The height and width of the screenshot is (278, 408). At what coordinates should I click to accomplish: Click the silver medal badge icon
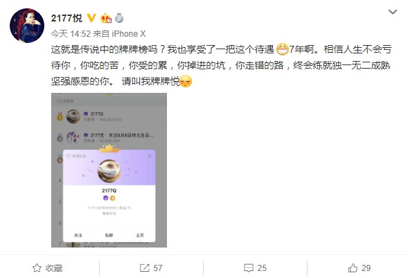[119, 18]
